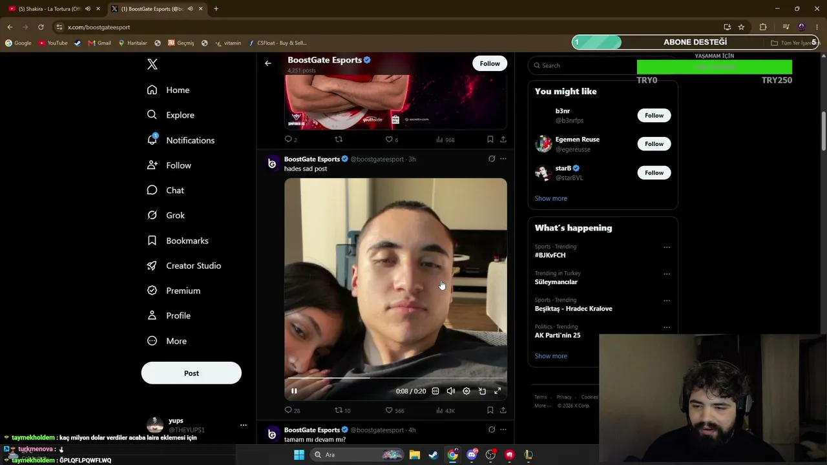The width and height of the screenshot is (827, 465).
Task: Reload the current page
Action: [41, 27]
